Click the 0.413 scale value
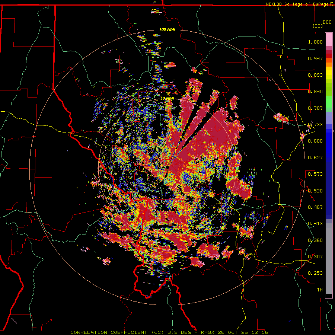 click(x=315, y=224)
